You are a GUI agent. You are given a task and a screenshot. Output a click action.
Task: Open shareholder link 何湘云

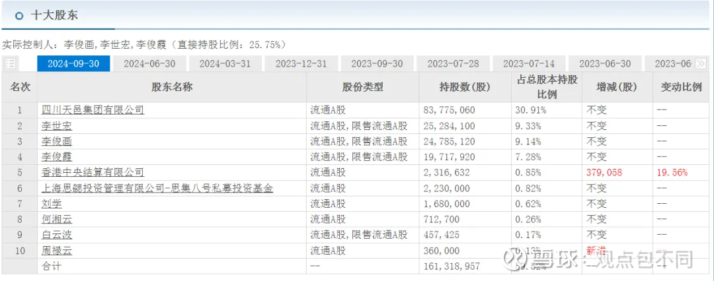click(57, 220)
